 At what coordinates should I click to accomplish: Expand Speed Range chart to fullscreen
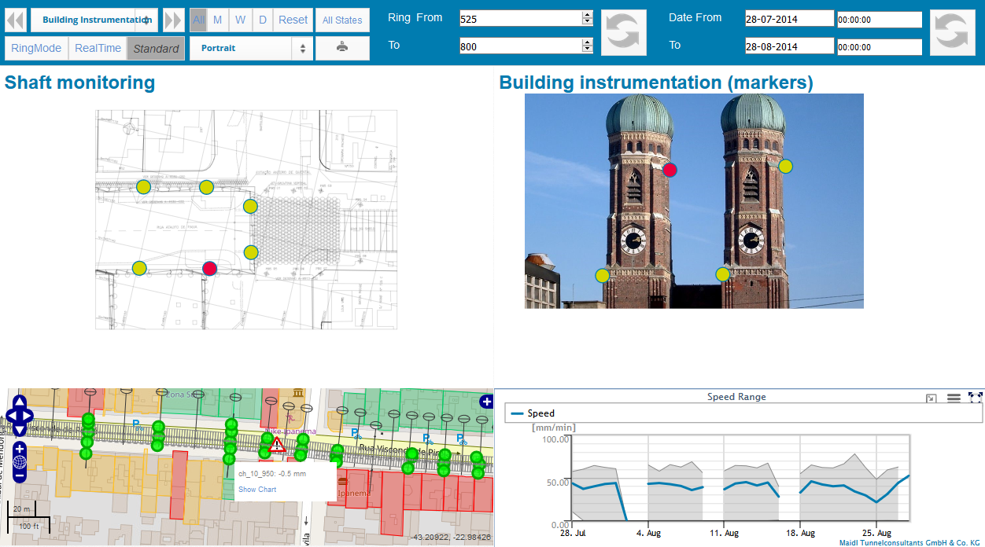tap(976, 398)
